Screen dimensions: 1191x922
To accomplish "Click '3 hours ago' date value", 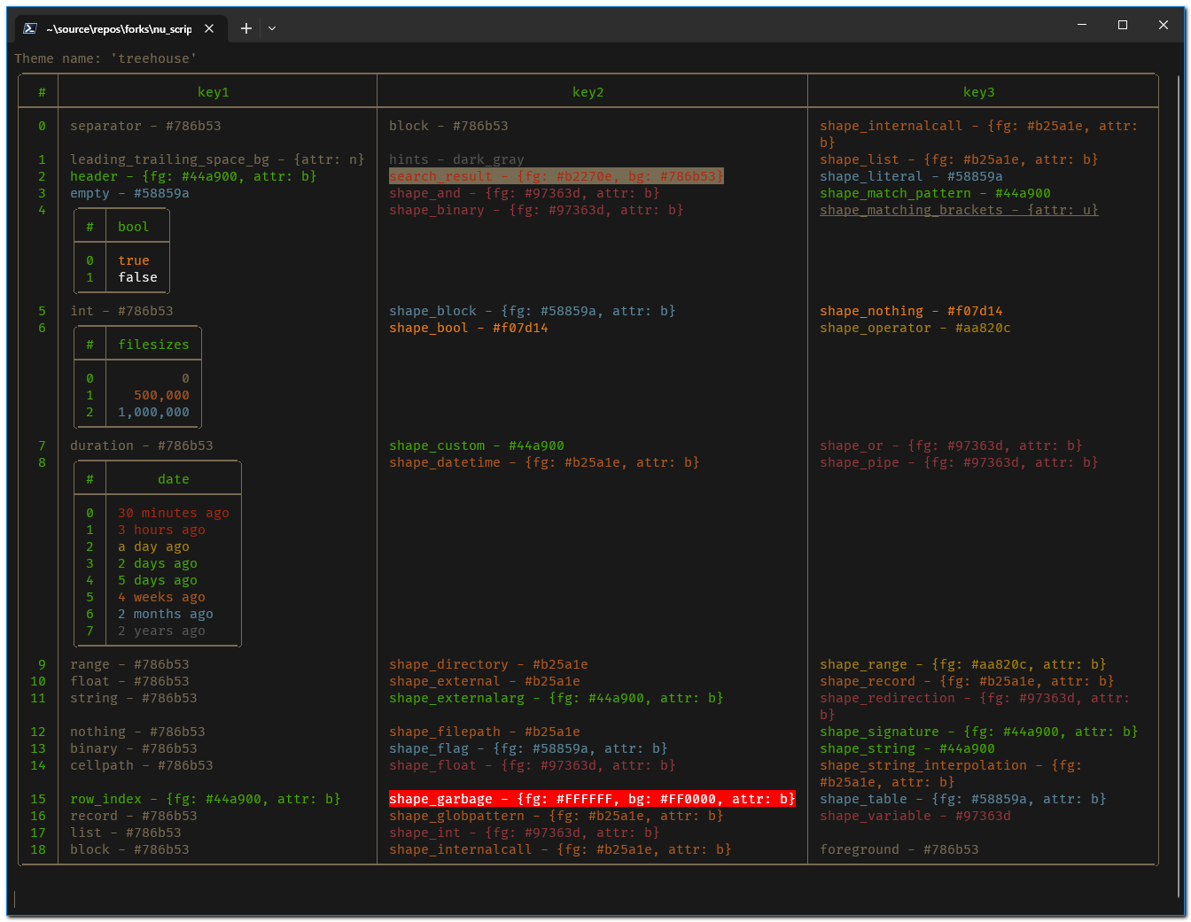I will point(161,530).
